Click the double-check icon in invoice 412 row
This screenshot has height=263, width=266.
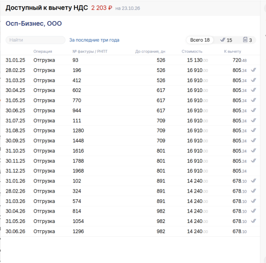254,80
